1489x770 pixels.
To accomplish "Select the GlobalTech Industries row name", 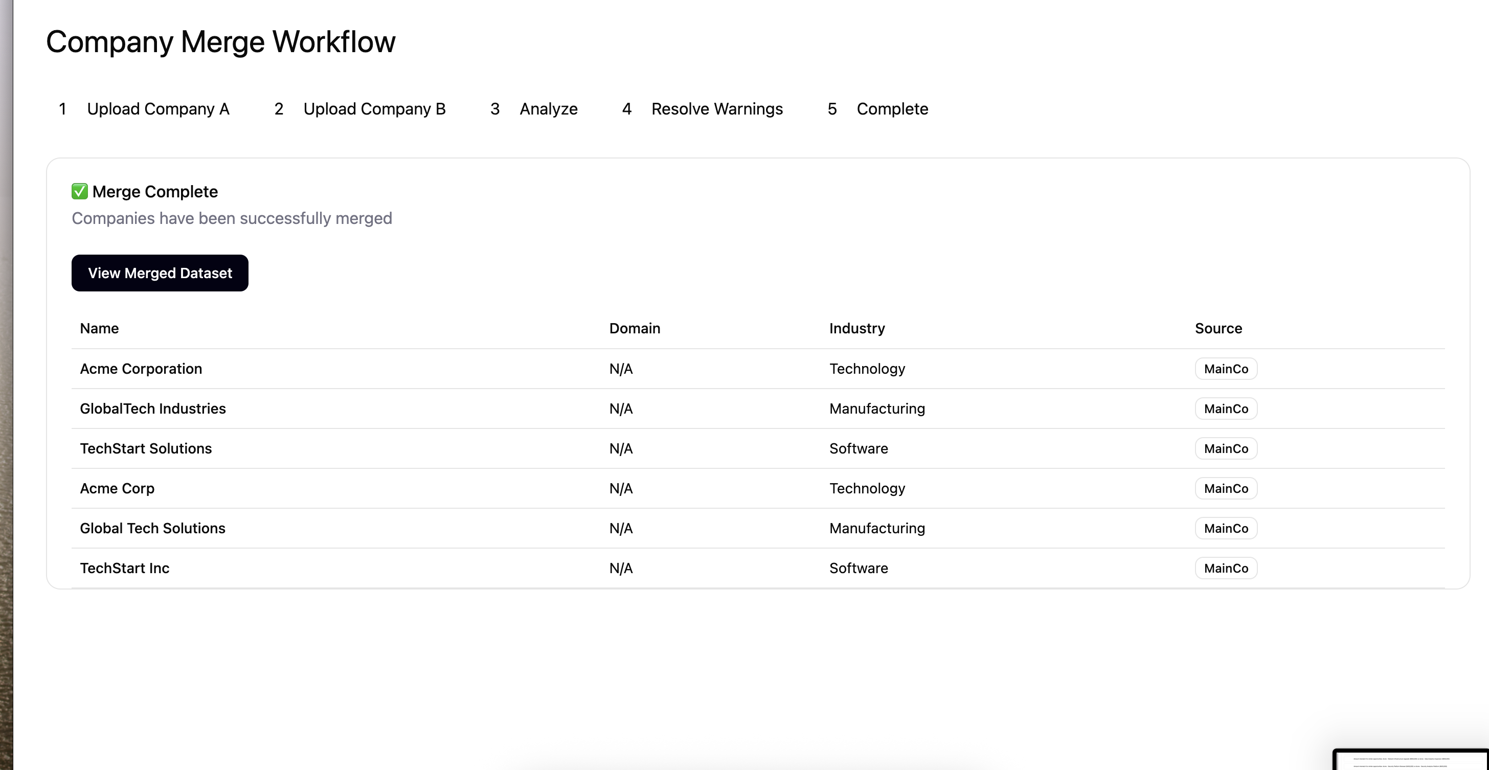I will point(152,409).
